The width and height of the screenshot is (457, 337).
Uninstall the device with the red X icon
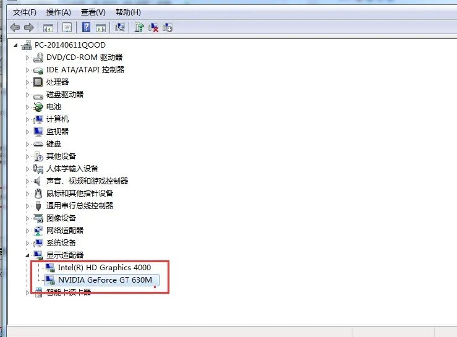click(153, 27)
